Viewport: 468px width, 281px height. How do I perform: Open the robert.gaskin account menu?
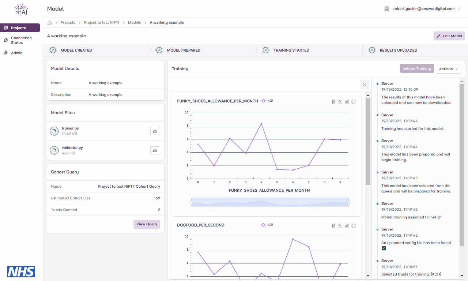[x=423, y=9]
